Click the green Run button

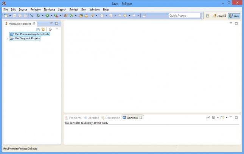[47, 16]
